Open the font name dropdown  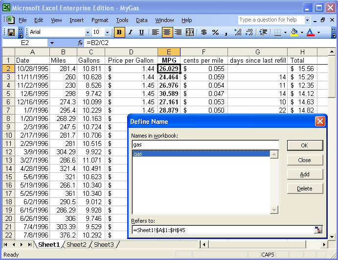(88, 32)
